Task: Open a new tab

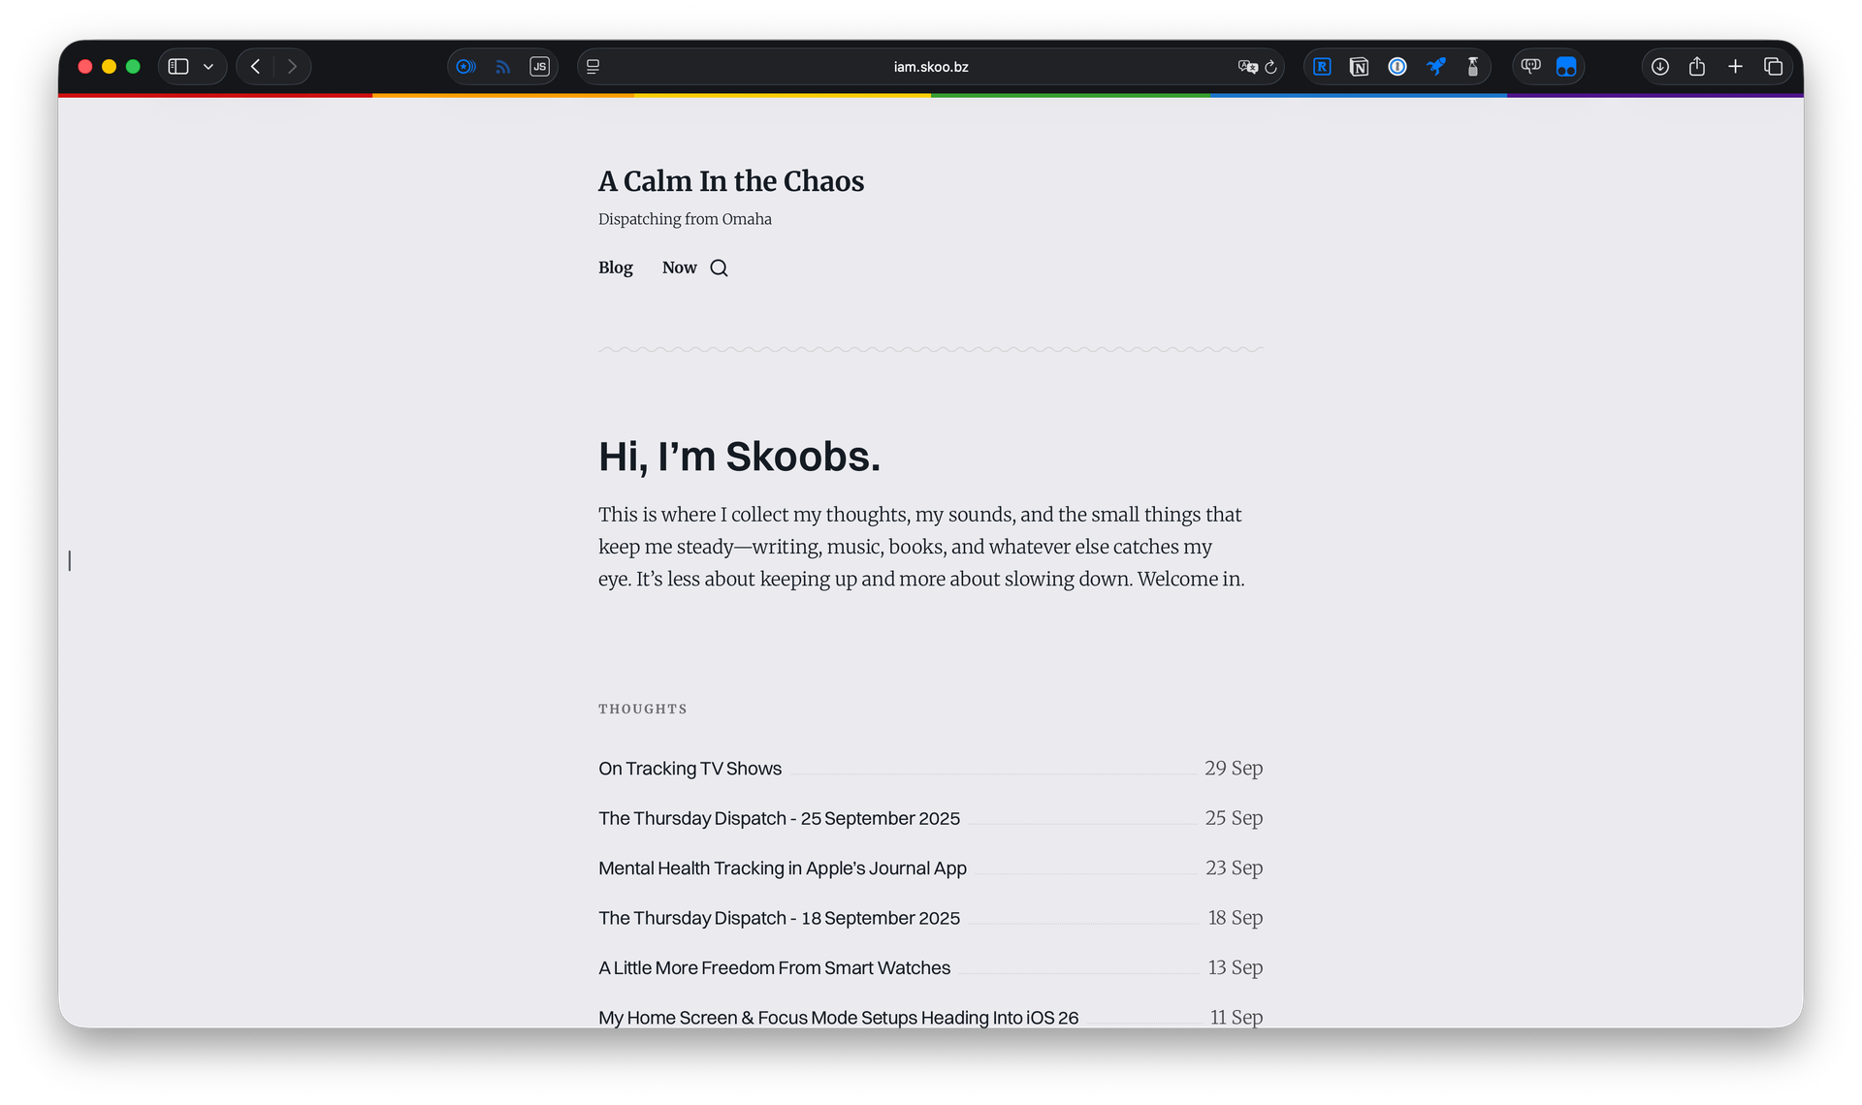Action: click(1735, 67)
